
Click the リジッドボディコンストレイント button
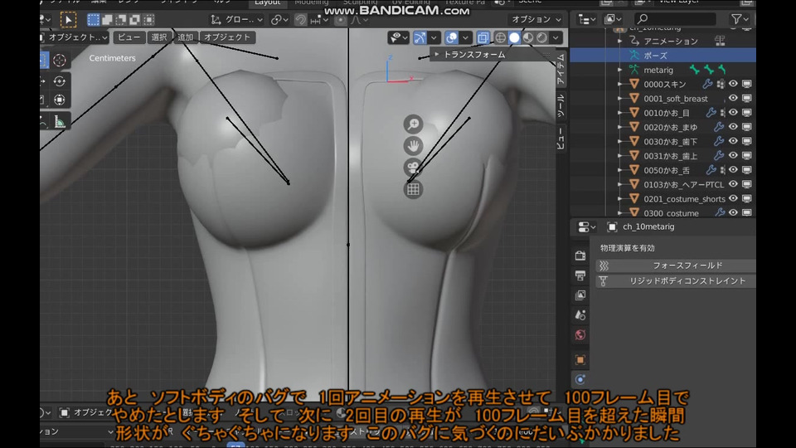click(687, 281)
